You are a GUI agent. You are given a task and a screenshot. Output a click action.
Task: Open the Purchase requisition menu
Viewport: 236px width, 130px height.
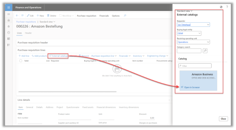(x=87, y=16)
